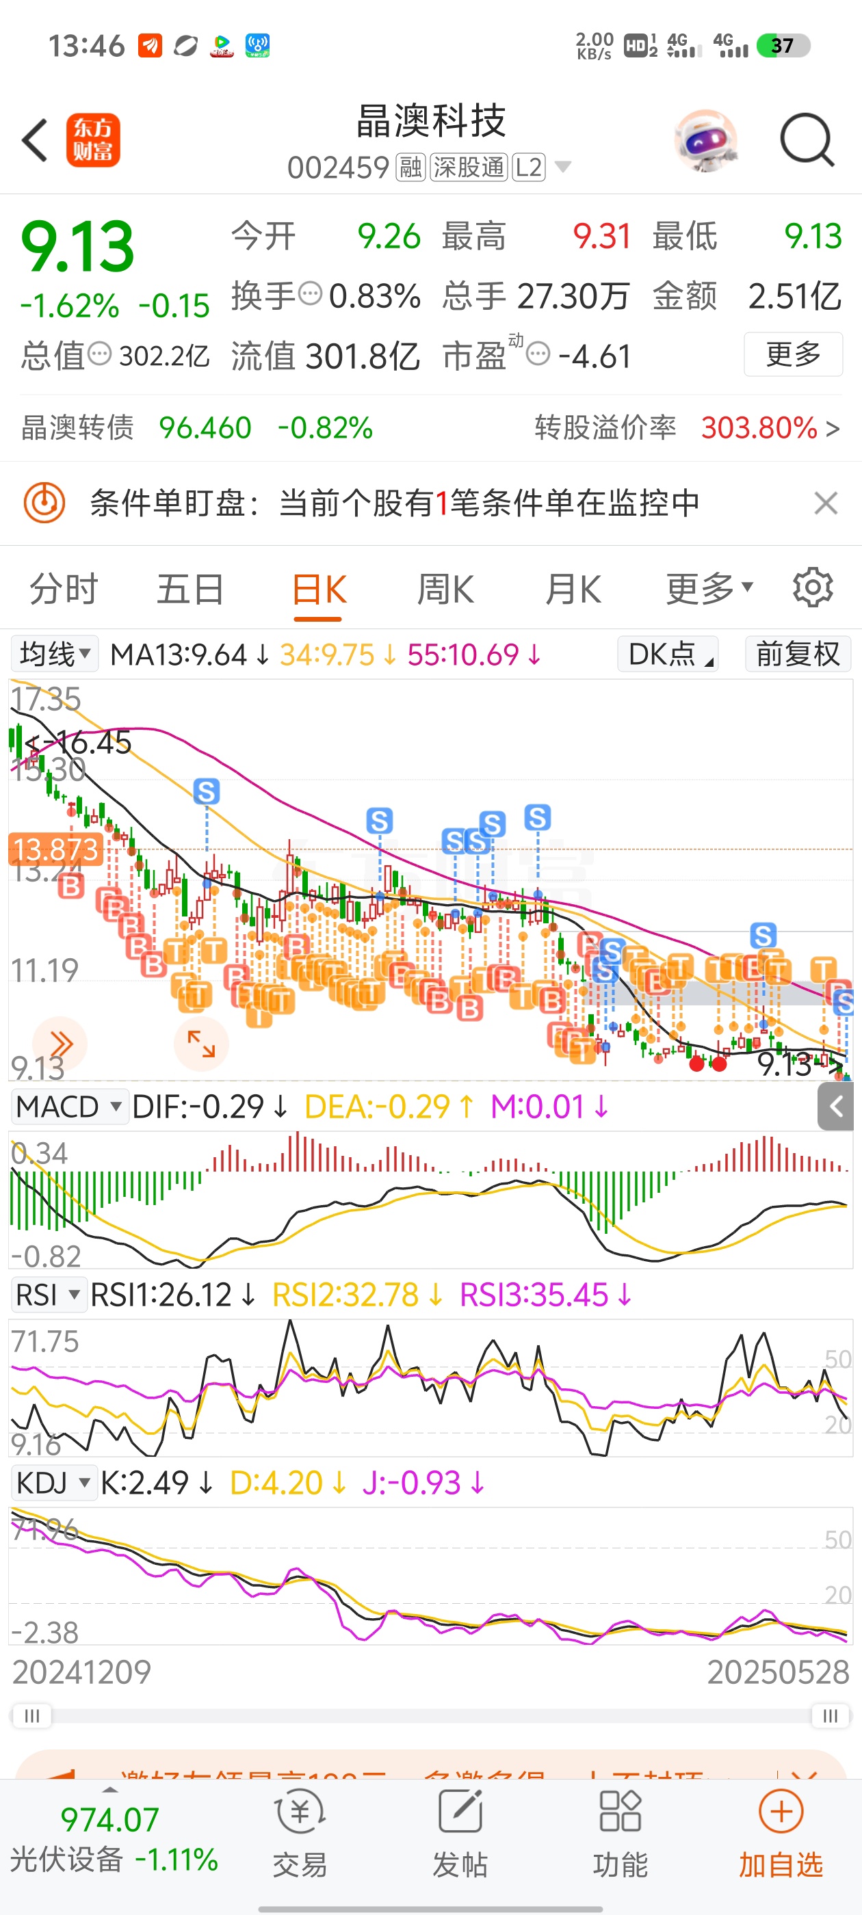
Task: Tap the MA13:9.64 value
Action: pyautogui.click(x=190, y=655)
